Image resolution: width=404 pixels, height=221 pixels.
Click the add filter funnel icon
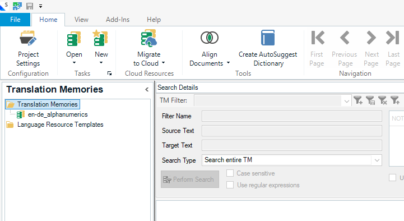pyautogui.click(x=357, y=100)
